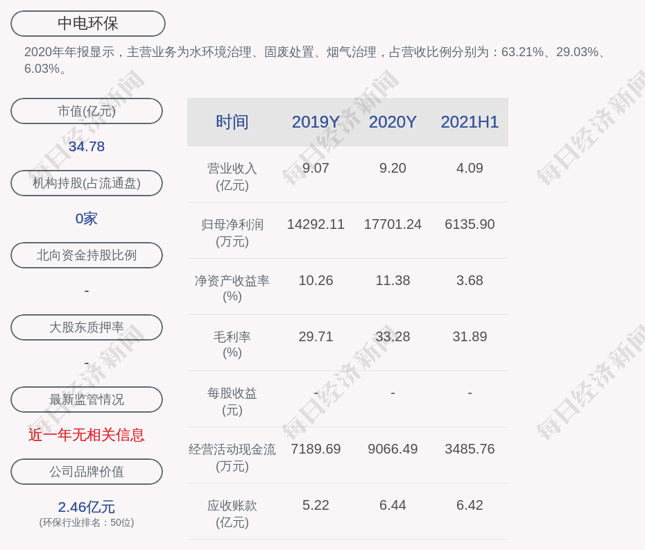
Task: Click the 0家 institutional holdings value
Action: coord(87,218)
